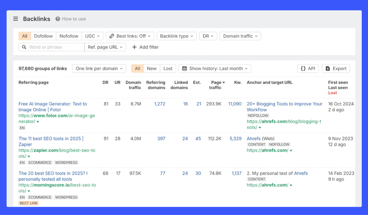Screen dimensions: 368x215
Task: Expand the ahrefs.com/blog/blogging-tools URL caret
Action: (260, 127)
